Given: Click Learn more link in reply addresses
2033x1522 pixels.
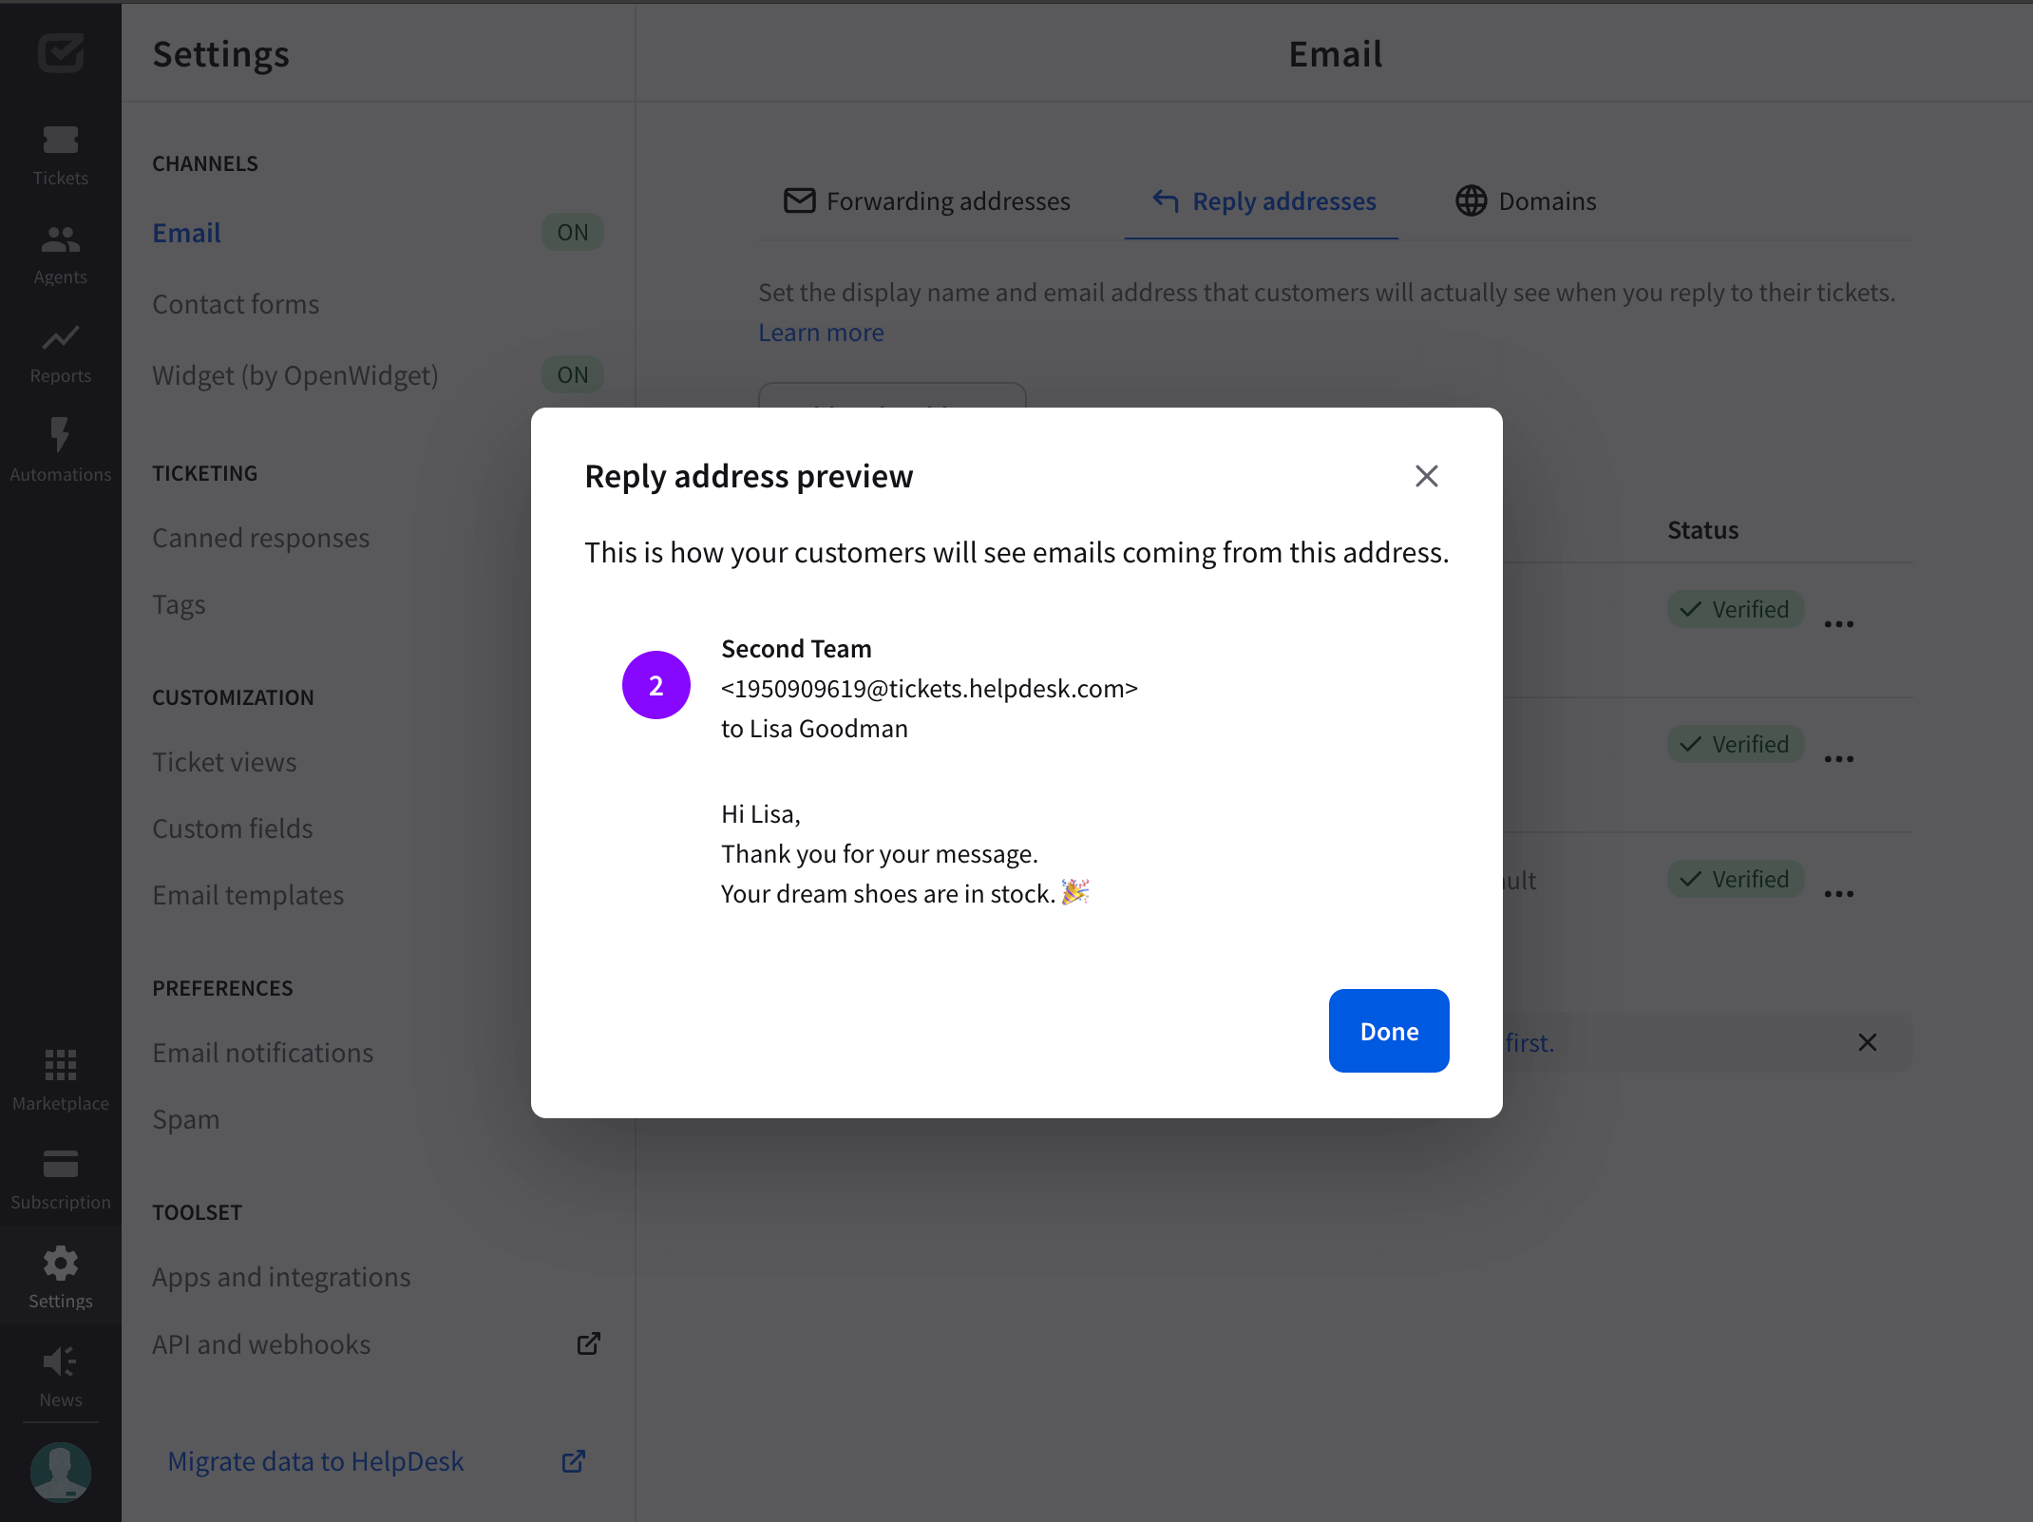Looking at the screenshot, I should (x=822, y=331).
